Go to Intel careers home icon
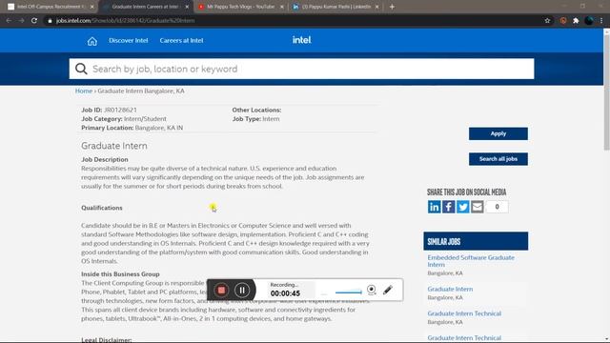The height and width of the screenshot is (343, 610). tap(92, 41)
